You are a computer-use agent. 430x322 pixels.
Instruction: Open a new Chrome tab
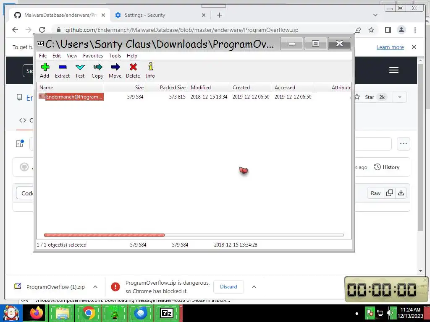click(219, 15)
